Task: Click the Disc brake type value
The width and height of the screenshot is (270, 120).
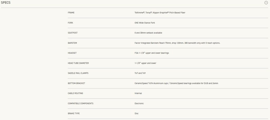Action: (137, 113)
